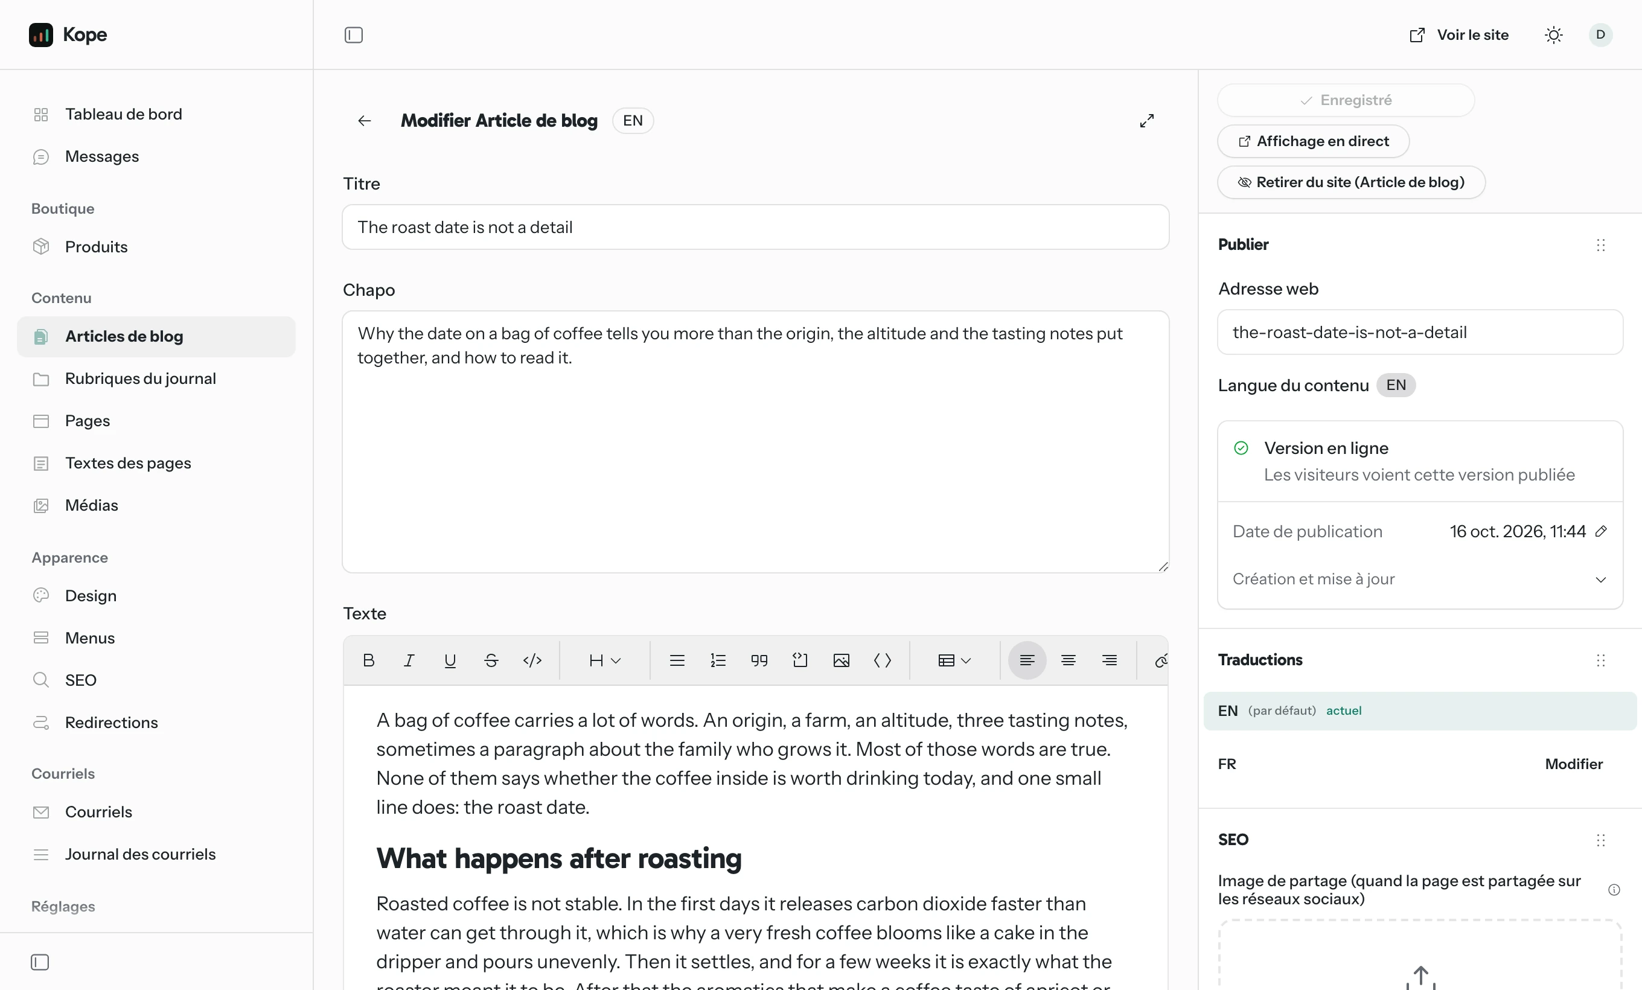1642x990 pixels.
Task: Toggle bold formatting in the text editor
Action: tap(368, 660)
